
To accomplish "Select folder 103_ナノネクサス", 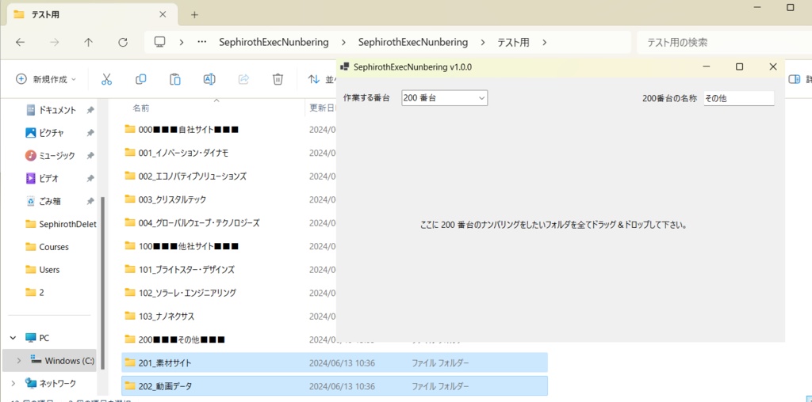I will (159, 317).
